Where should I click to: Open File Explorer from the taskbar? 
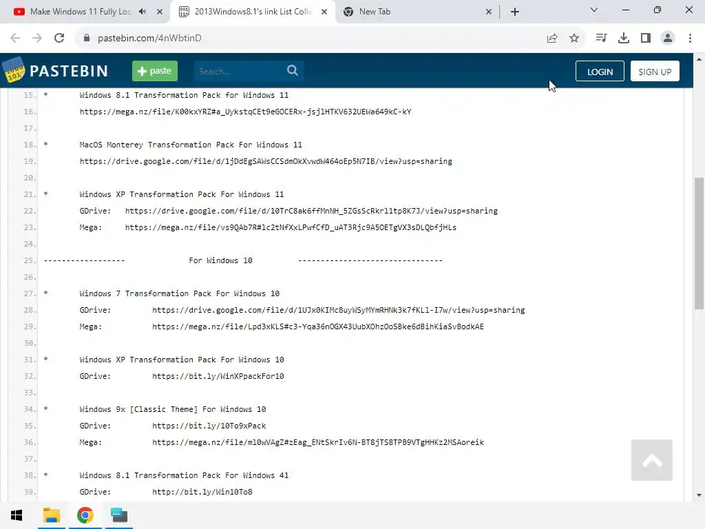pyautogui.click(x=52, y=515)
